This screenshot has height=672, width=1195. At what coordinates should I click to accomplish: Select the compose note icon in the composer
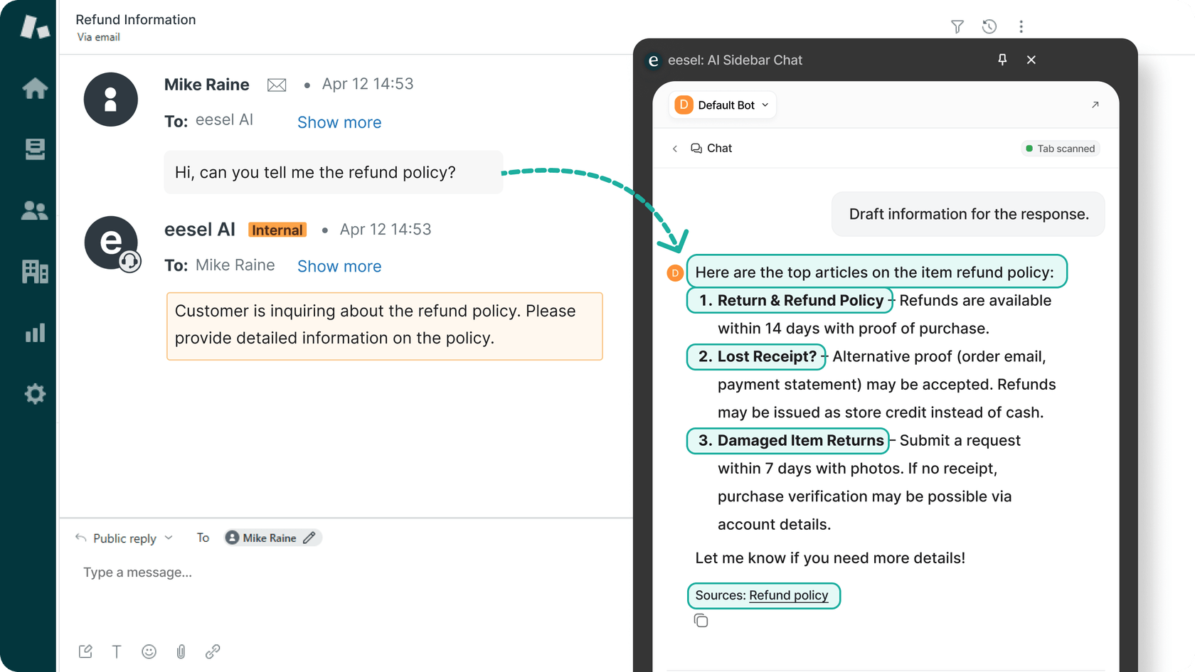click(85, 651)
